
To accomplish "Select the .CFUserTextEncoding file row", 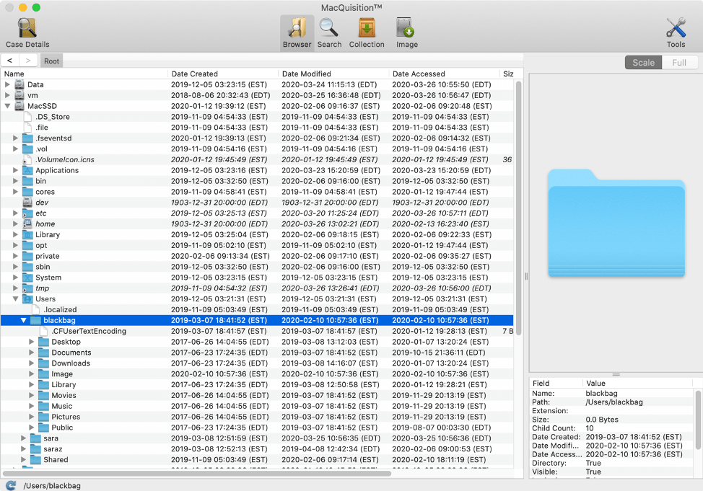I will 89,331.
